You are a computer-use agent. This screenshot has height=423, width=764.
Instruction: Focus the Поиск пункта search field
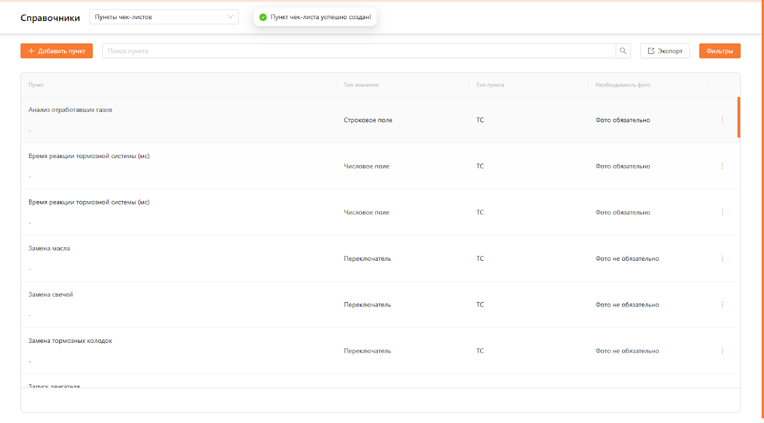click(358, 51)
